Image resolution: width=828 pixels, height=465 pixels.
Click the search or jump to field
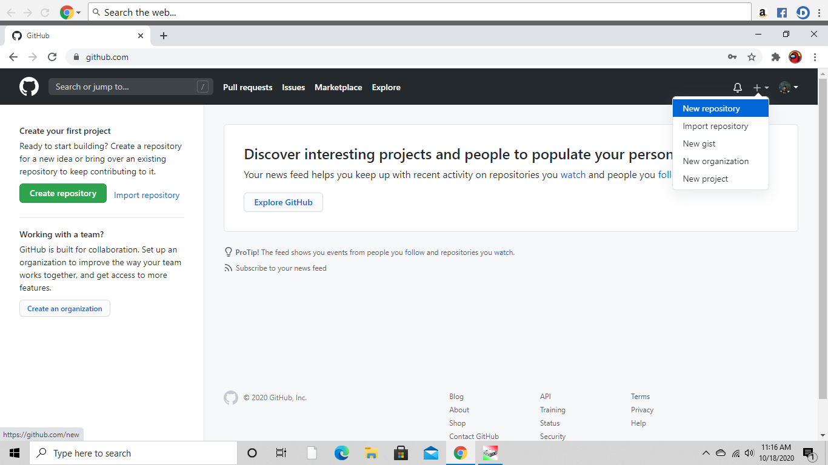[x=130, y=86]
